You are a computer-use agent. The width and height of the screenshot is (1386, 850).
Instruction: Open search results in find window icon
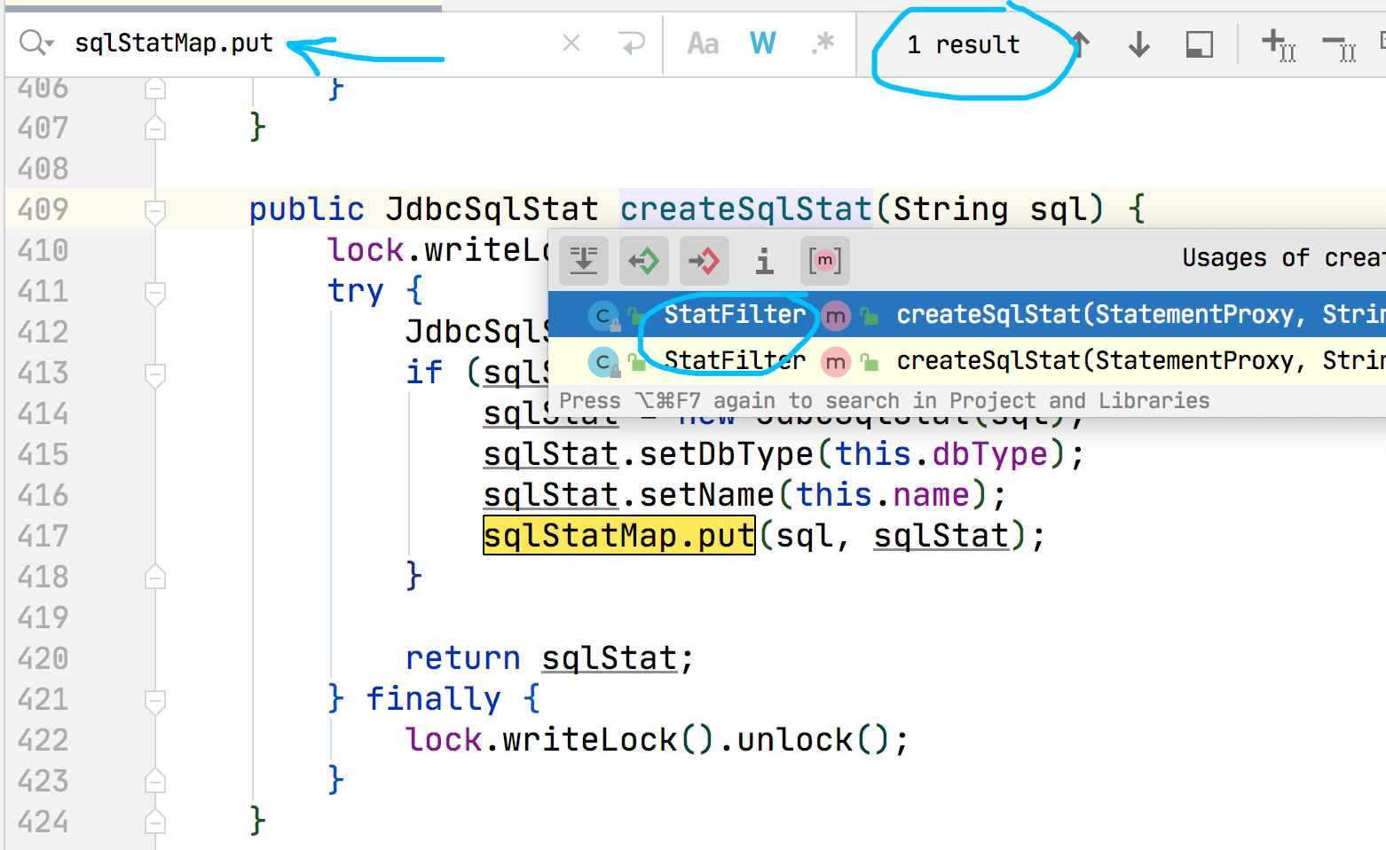[x=1200, y=43]
